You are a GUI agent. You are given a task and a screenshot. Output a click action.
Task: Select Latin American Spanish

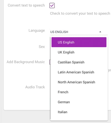click(x=79, y=72)
